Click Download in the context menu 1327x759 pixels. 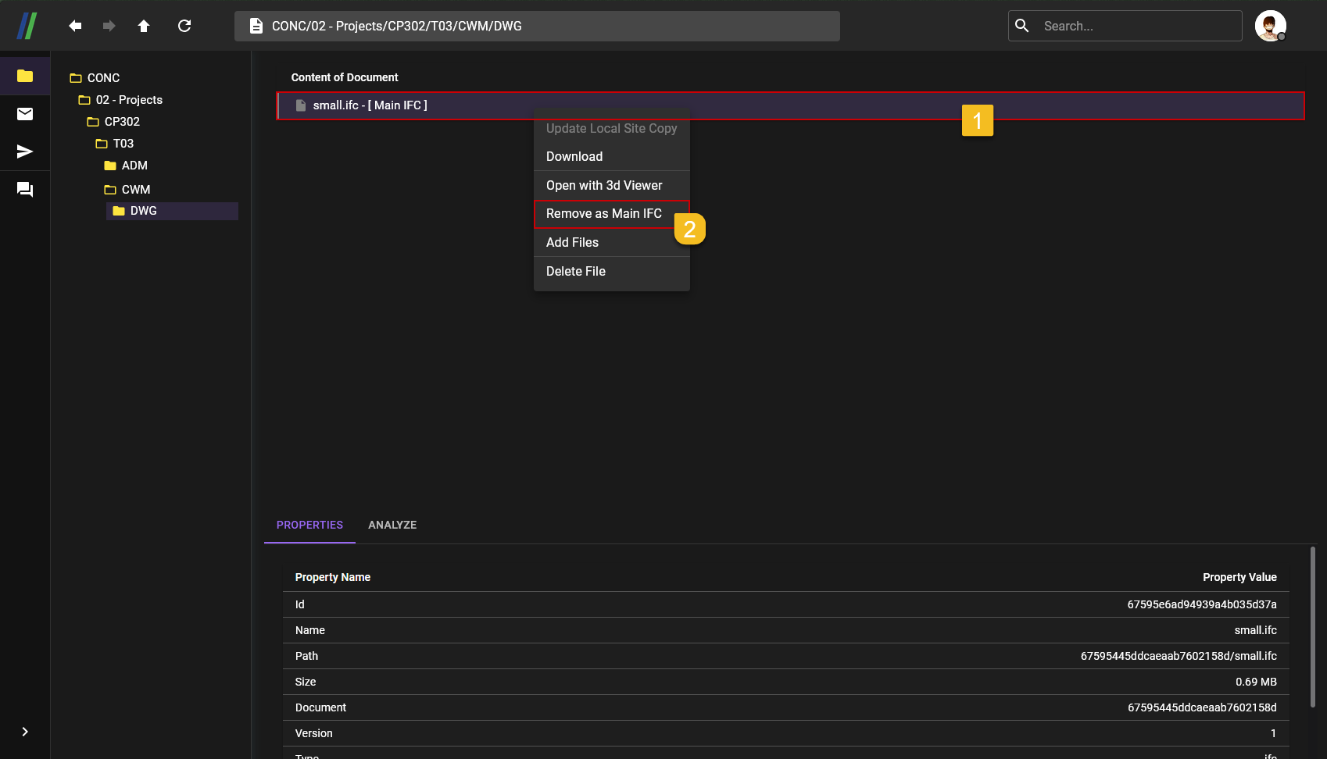tap(574, 156)
